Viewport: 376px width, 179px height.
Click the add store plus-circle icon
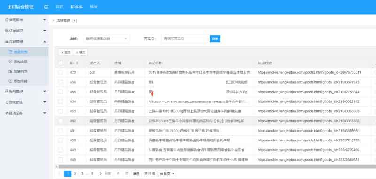tap(10, 81)
